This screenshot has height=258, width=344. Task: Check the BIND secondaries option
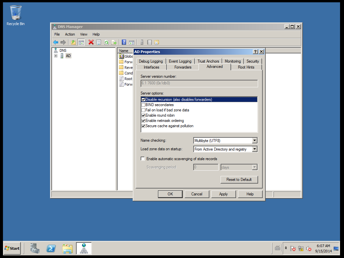click(x=143, y=105)
